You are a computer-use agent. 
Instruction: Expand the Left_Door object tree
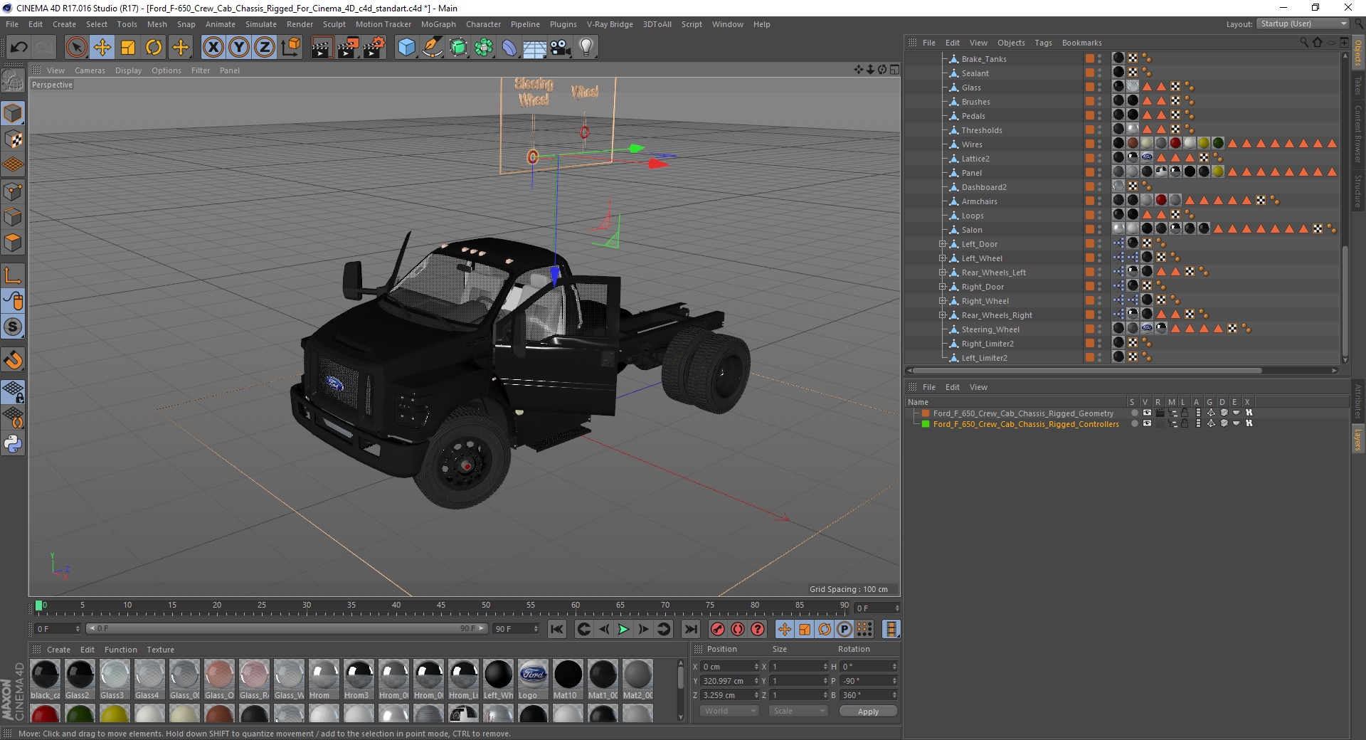pos(943,244)
